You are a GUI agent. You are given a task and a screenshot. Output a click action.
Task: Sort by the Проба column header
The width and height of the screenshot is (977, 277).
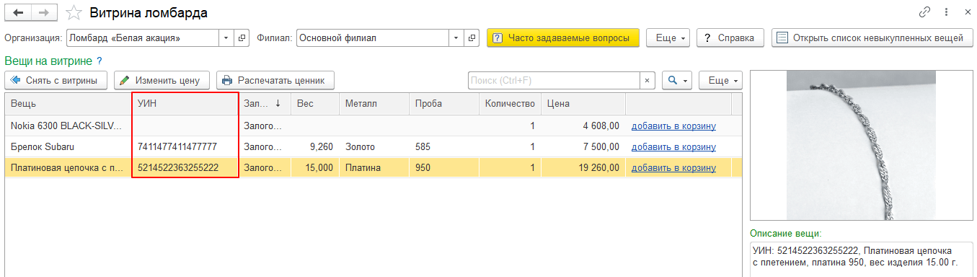444,103
